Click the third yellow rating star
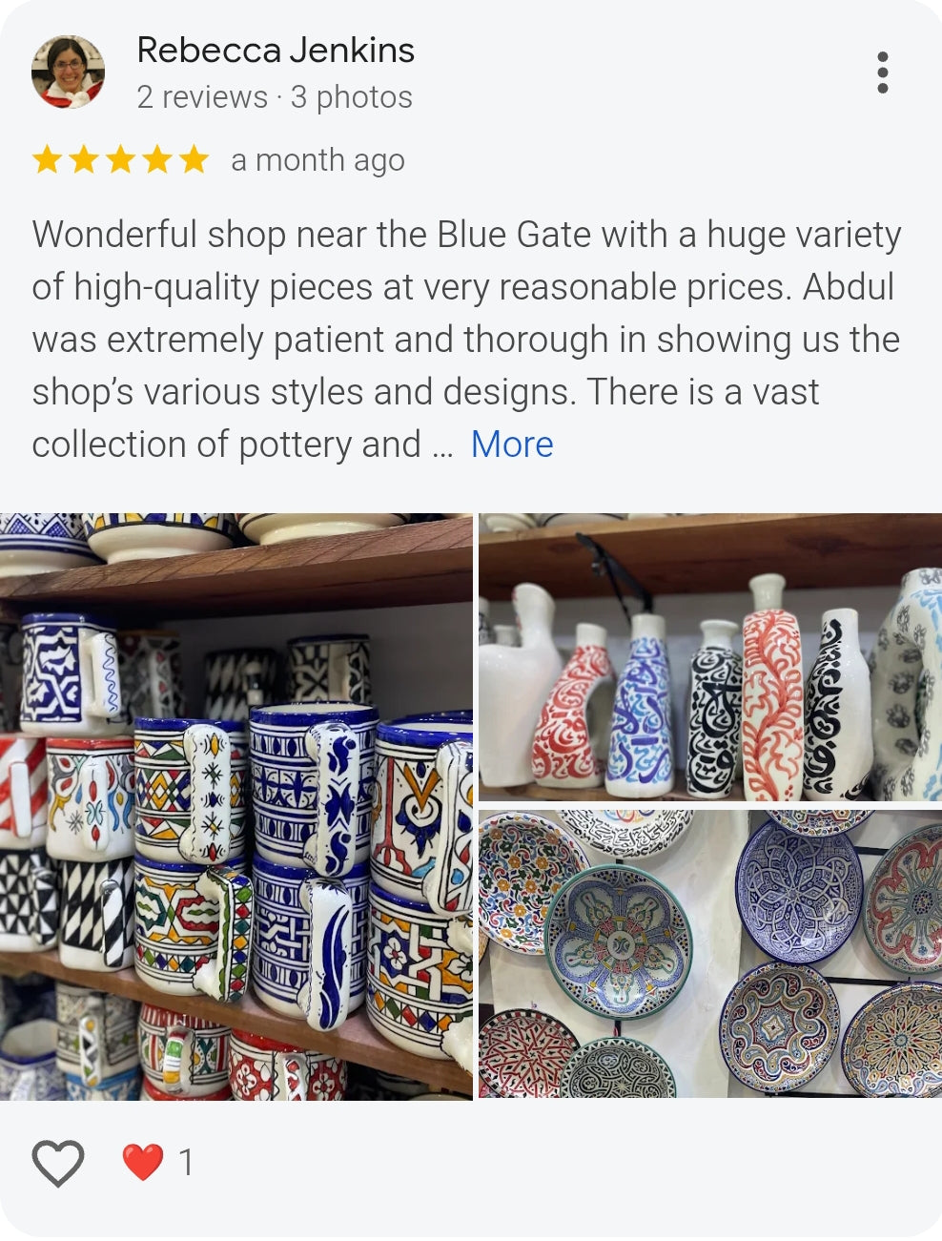 pyautogui.click(x=120, y=159)
